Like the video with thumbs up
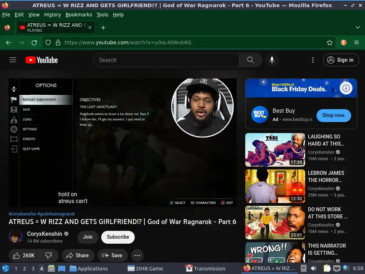The width and height of the screenshot is (365, 274). (24, 255)
